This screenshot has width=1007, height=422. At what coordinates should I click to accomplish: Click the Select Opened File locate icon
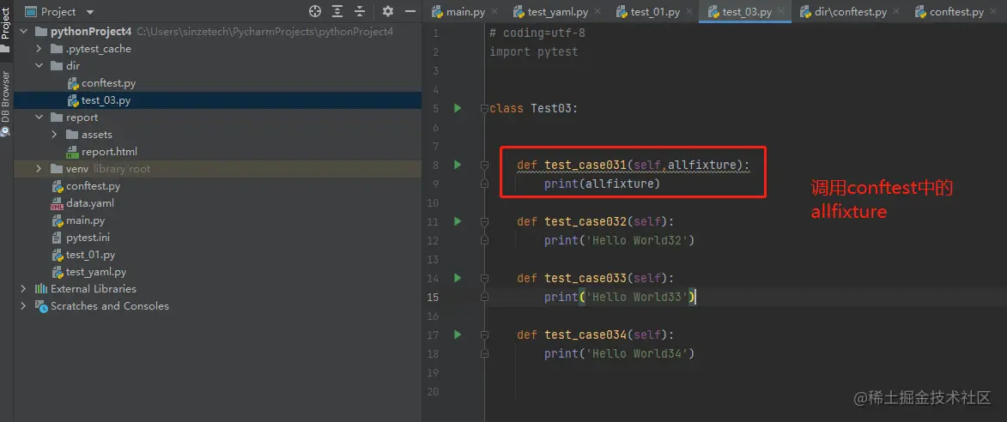click(x=315, y=11)
